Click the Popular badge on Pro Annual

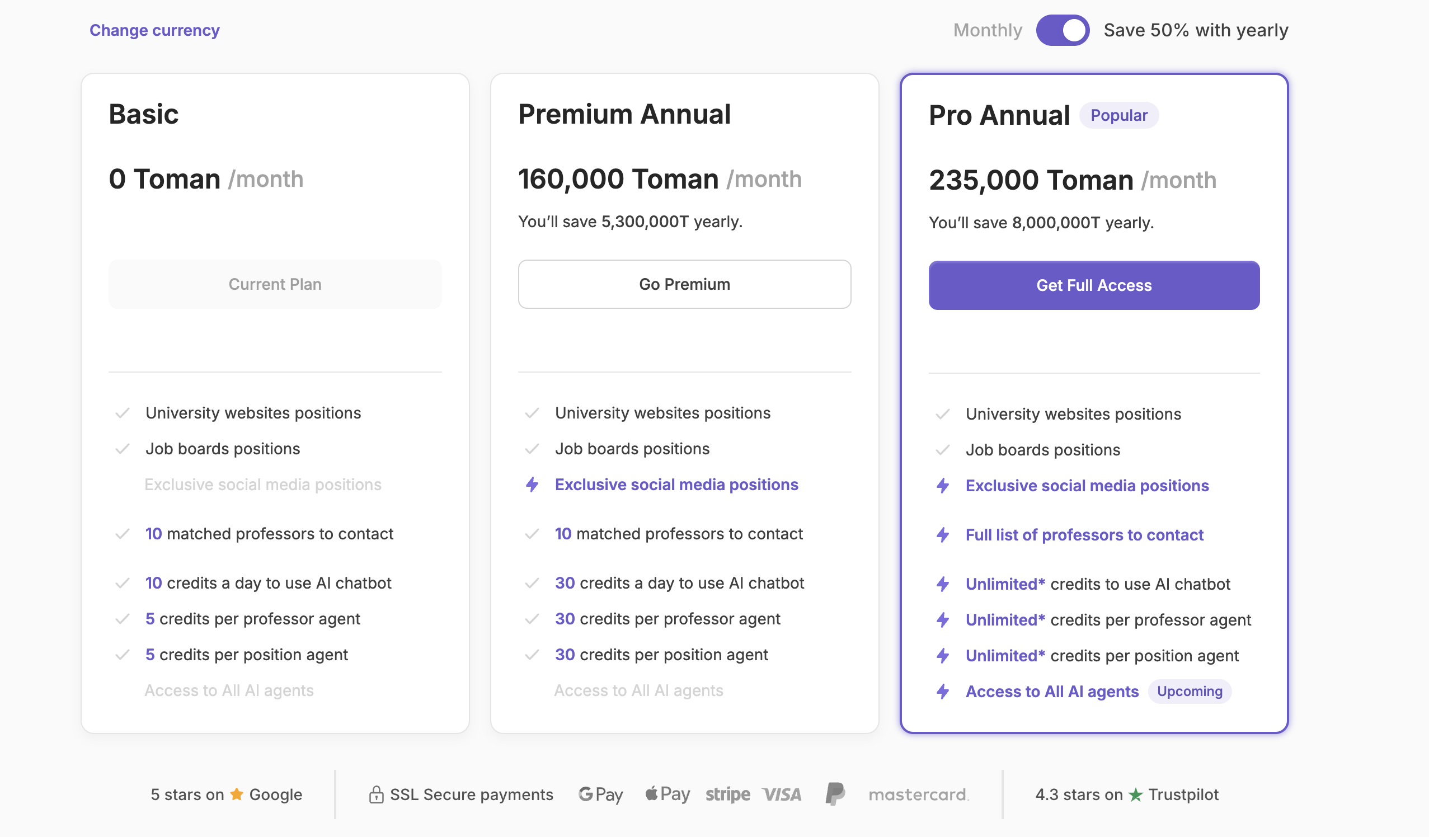[x=1118, y=115]
